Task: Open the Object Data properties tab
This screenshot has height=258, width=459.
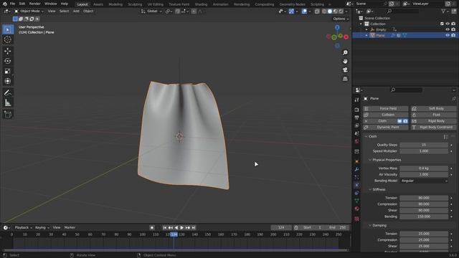Action: click(x=356, y=201)
